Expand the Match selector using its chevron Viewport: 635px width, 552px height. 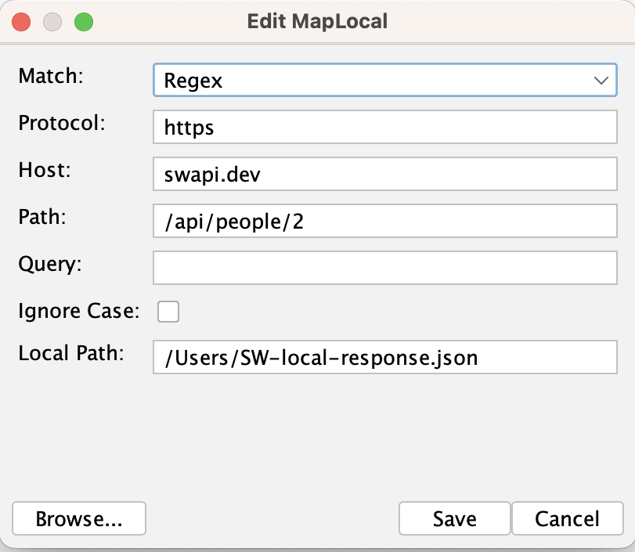(x=601, y=79)
